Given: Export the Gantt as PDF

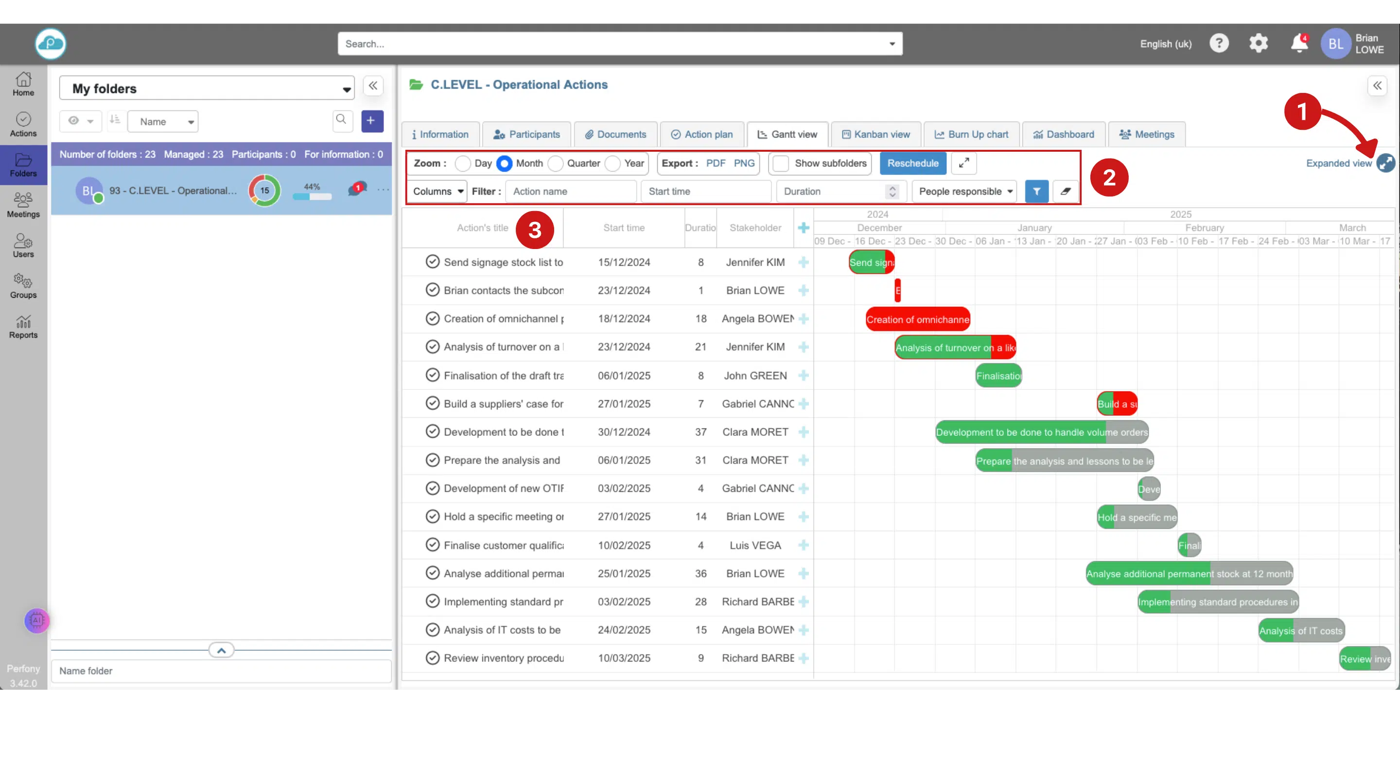Looking at the screenshot, I should pos(715,163).
